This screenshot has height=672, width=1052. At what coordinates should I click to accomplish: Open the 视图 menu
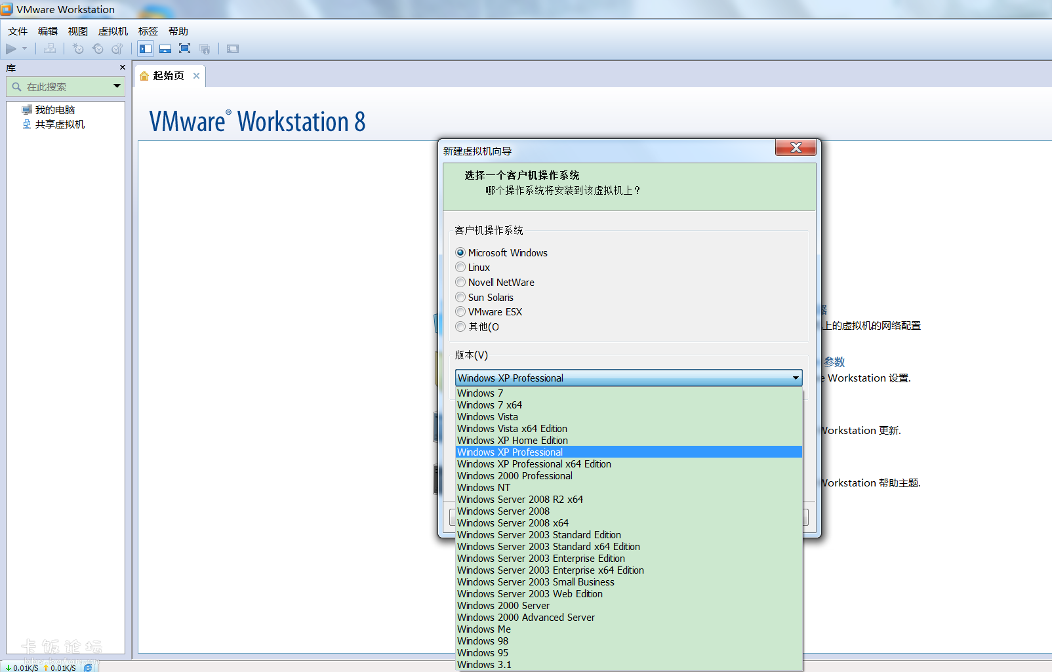(78, 31)
